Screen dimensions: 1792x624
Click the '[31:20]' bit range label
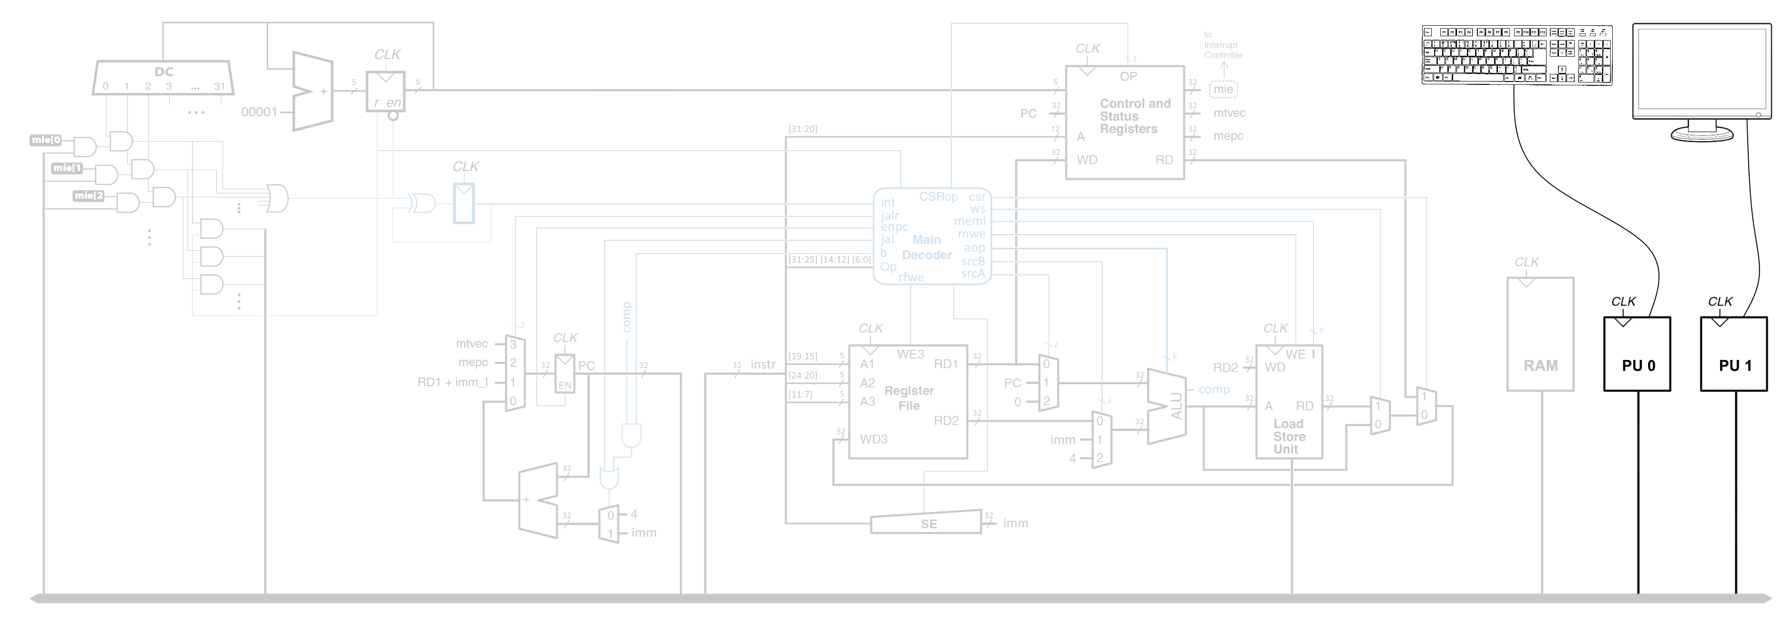tap(803, 129)
